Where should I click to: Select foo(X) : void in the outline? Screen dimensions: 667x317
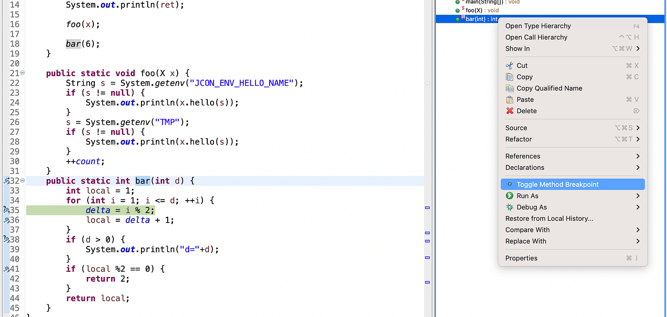(x=482, y=10)
